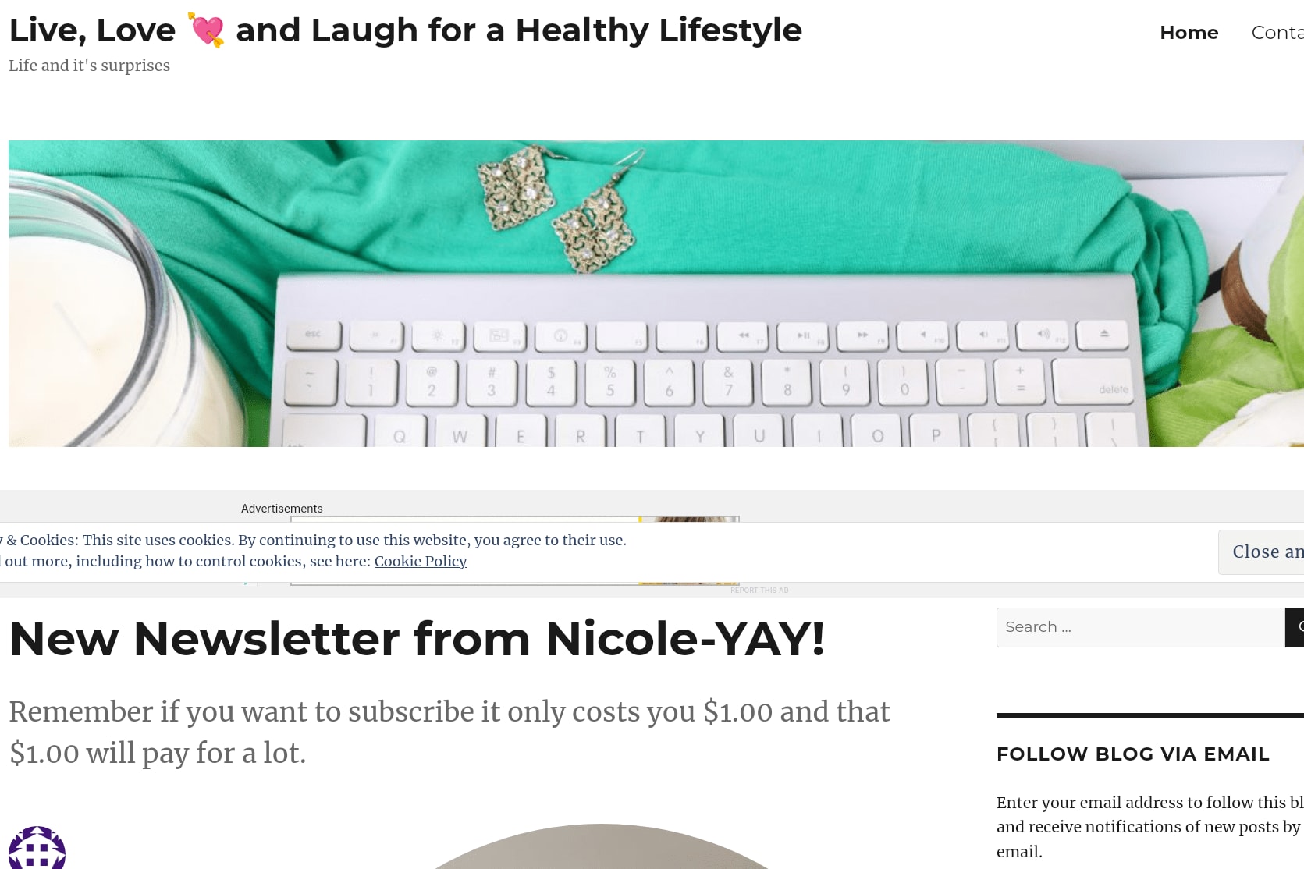Image resolution: width=1304 pixels, height=869 pixels.
Task: Open the purple author avatar icon
Action: (x=37, y=848)
